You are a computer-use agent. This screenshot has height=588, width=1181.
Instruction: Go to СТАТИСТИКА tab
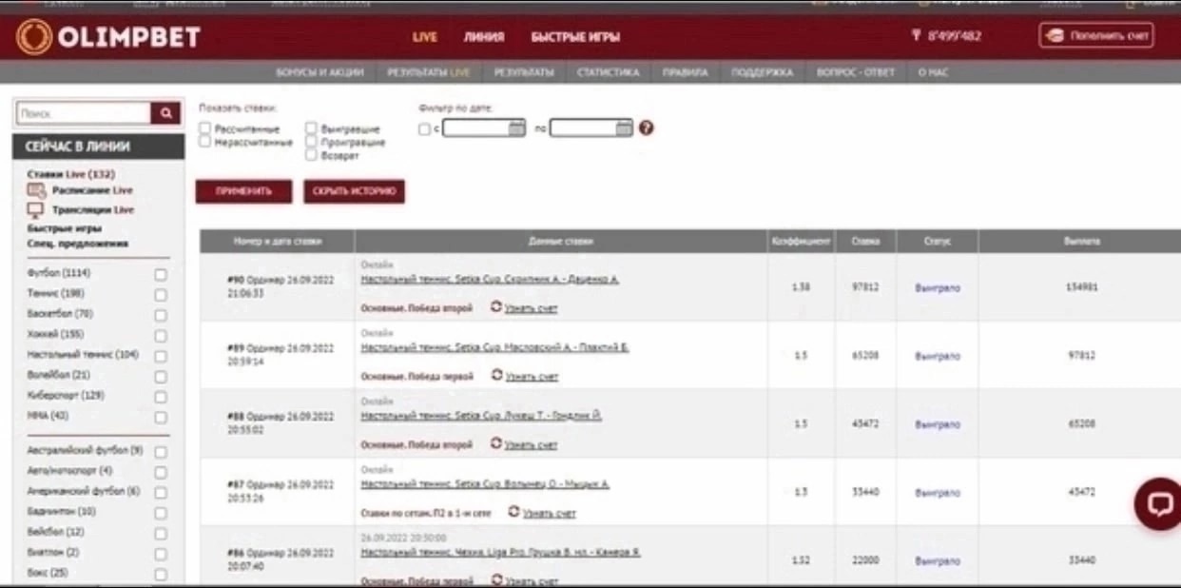[x=609, y=72]
